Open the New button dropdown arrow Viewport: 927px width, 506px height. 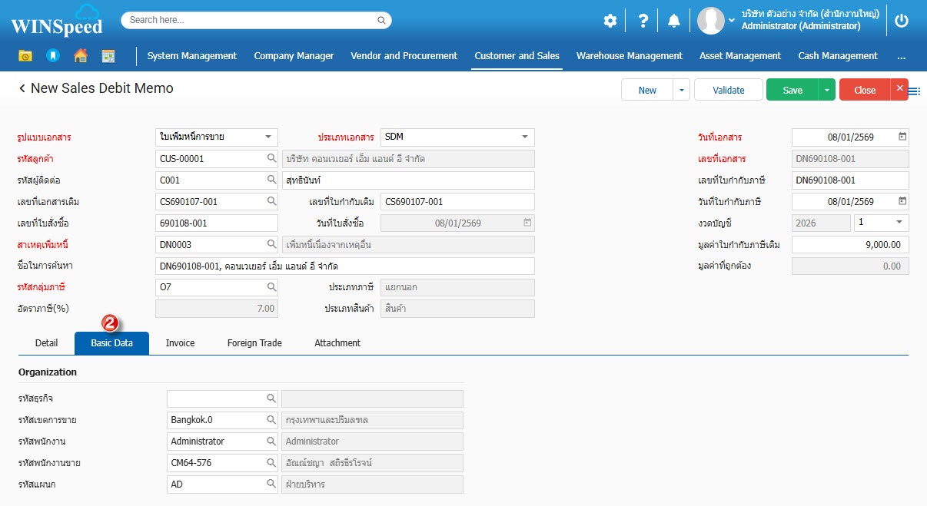(681, 90)
